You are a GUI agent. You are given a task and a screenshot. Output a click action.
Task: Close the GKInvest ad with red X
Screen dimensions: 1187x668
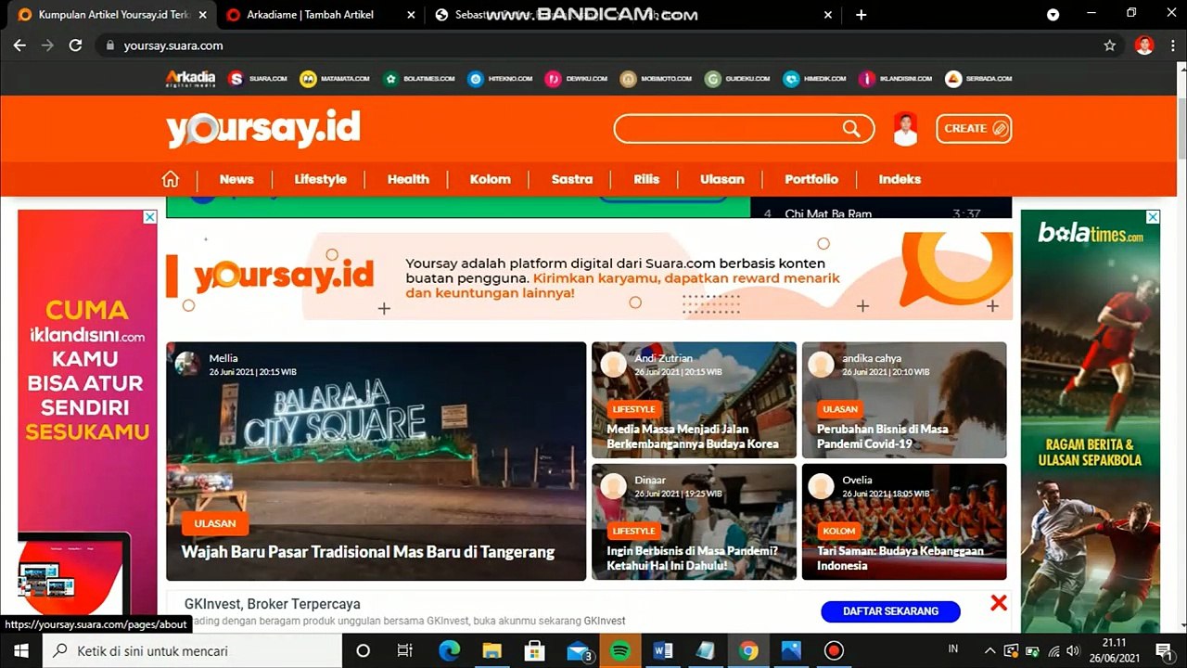click(x=998, y=603)
